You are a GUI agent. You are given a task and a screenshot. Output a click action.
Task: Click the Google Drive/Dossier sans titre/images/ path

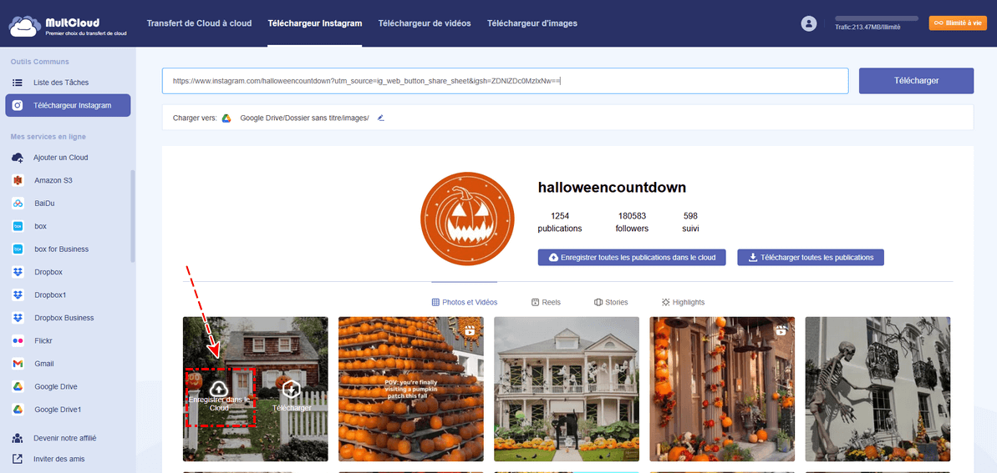(x=304, y=118)
